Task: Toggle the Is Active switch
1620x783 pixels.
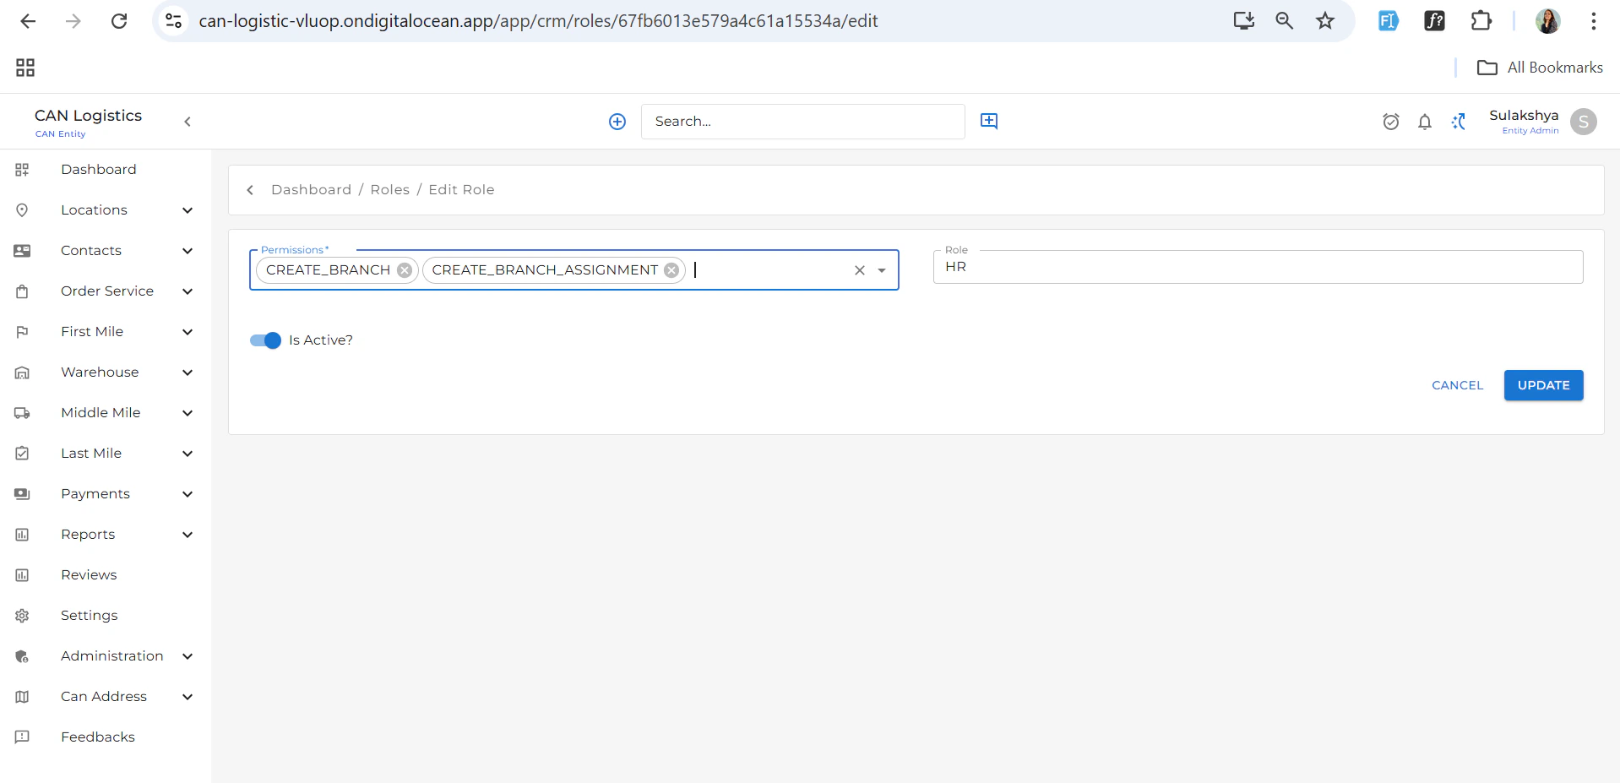Action: [265, 340]
